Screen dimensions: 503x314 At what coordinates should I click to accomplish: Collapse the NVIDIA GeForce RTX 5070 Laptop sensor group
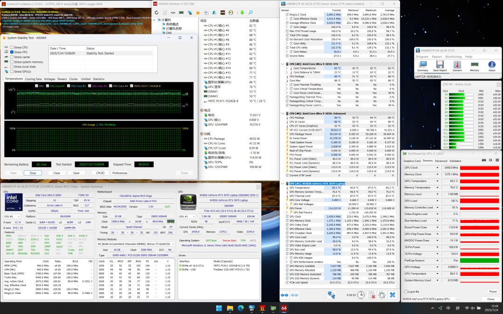point(283,184)
